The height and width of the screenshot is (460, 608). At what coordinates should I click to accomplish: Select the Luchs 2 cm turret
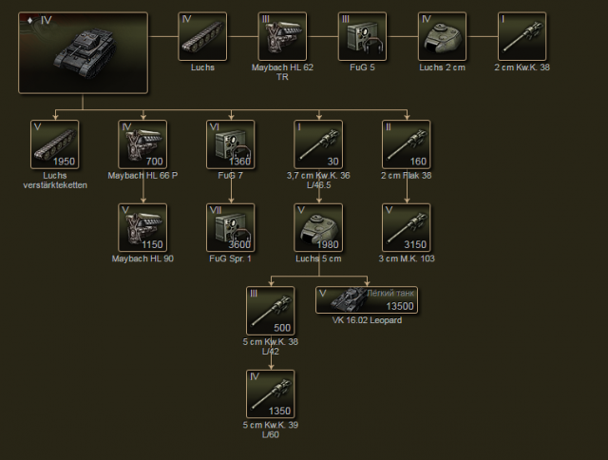pos(442,36)
